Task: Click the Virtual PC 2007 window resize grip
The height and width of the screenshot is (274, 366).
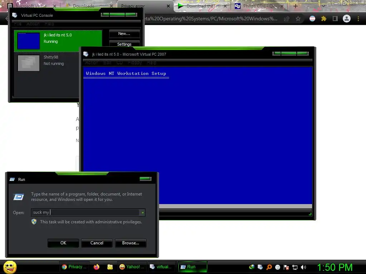Action: (310, 213)
